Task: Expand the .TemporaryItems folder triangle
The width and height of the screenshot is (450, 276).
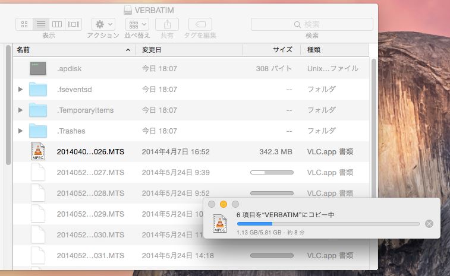Action: click(21, 110)
